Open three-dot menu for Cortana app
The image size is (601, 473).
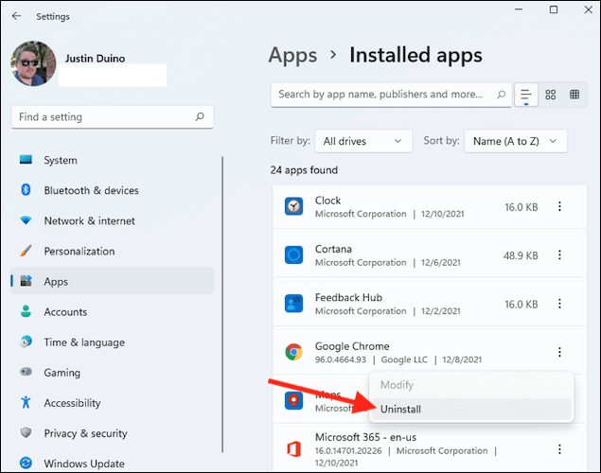[x=559, y=255]
